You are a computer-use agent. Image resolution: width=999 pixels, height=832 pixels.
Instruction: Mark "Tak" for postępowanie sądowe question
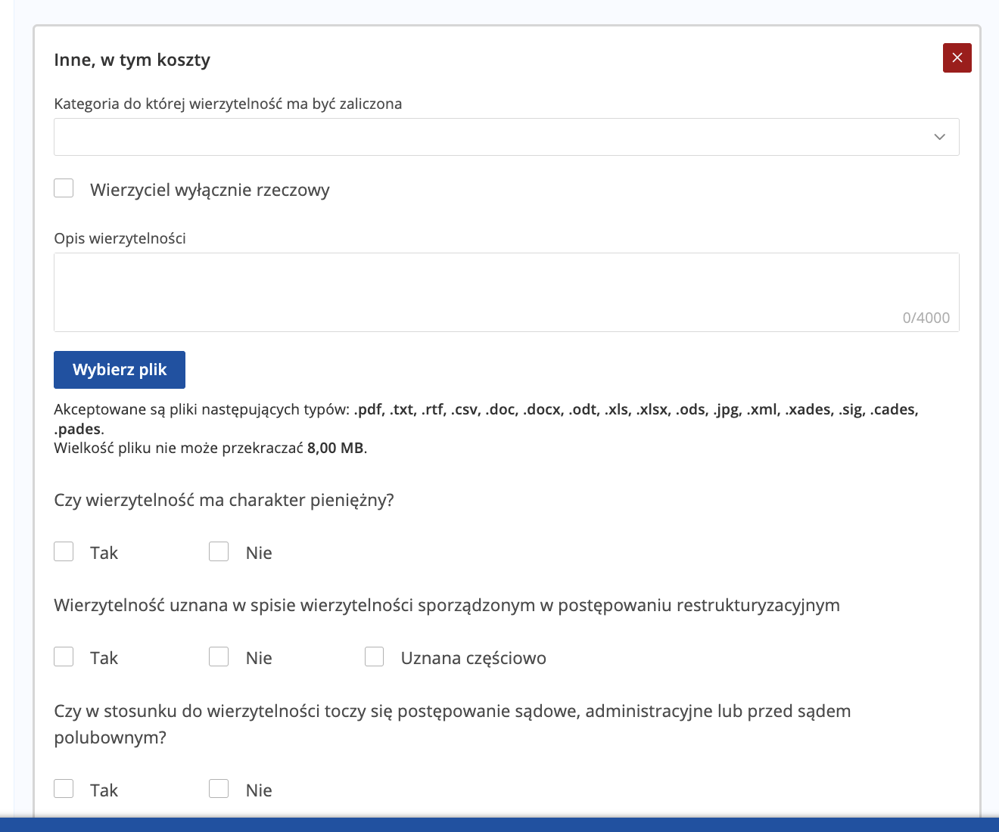[x=64, y=789]
